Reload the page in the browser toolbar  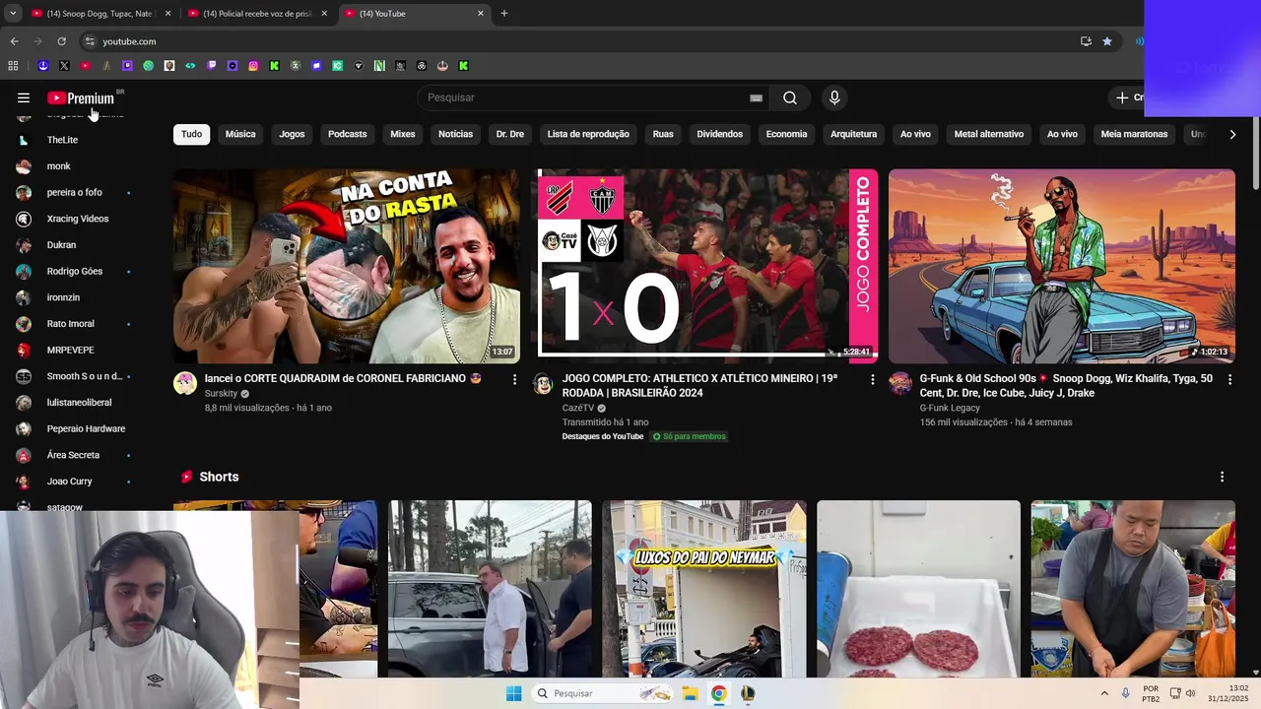pos(61,41)
